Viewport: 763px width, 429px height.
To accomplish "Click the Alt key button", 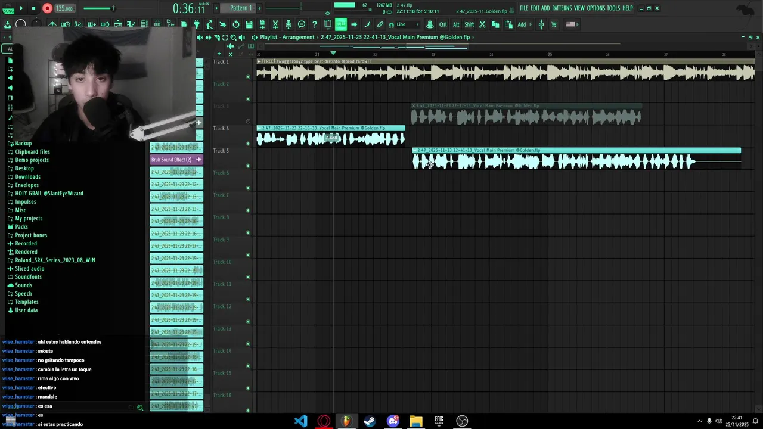I will [456, 24].
